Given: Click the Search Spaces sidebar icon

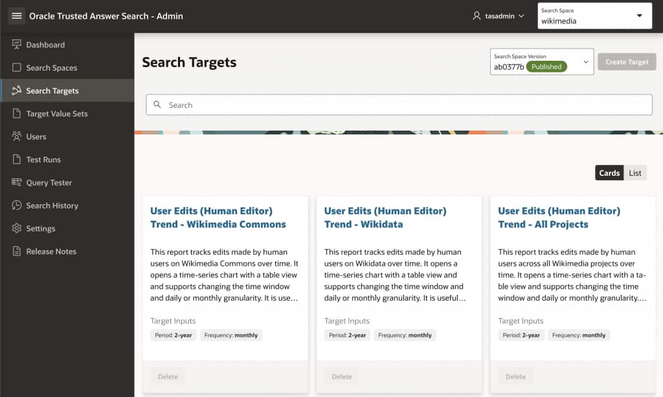Looking at the screenshot, I should coord(16,68).
